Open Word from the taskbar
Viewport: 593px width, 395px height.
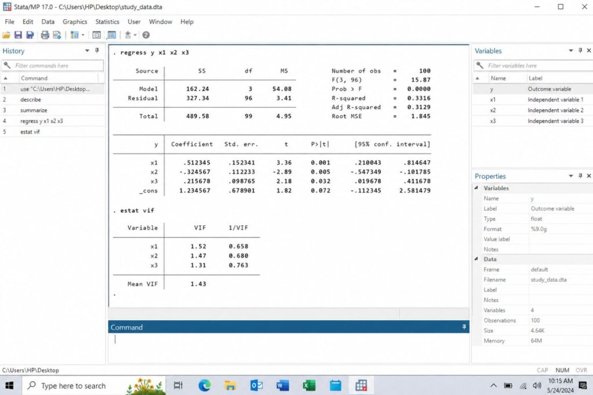283,386
